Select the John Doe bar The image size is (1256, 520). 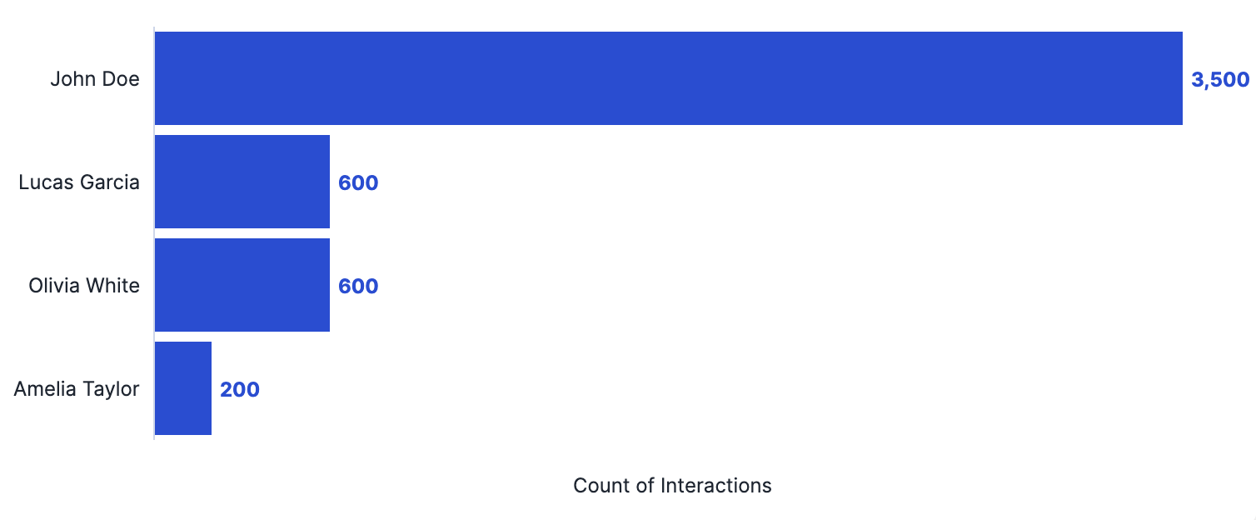coord(669,78)
